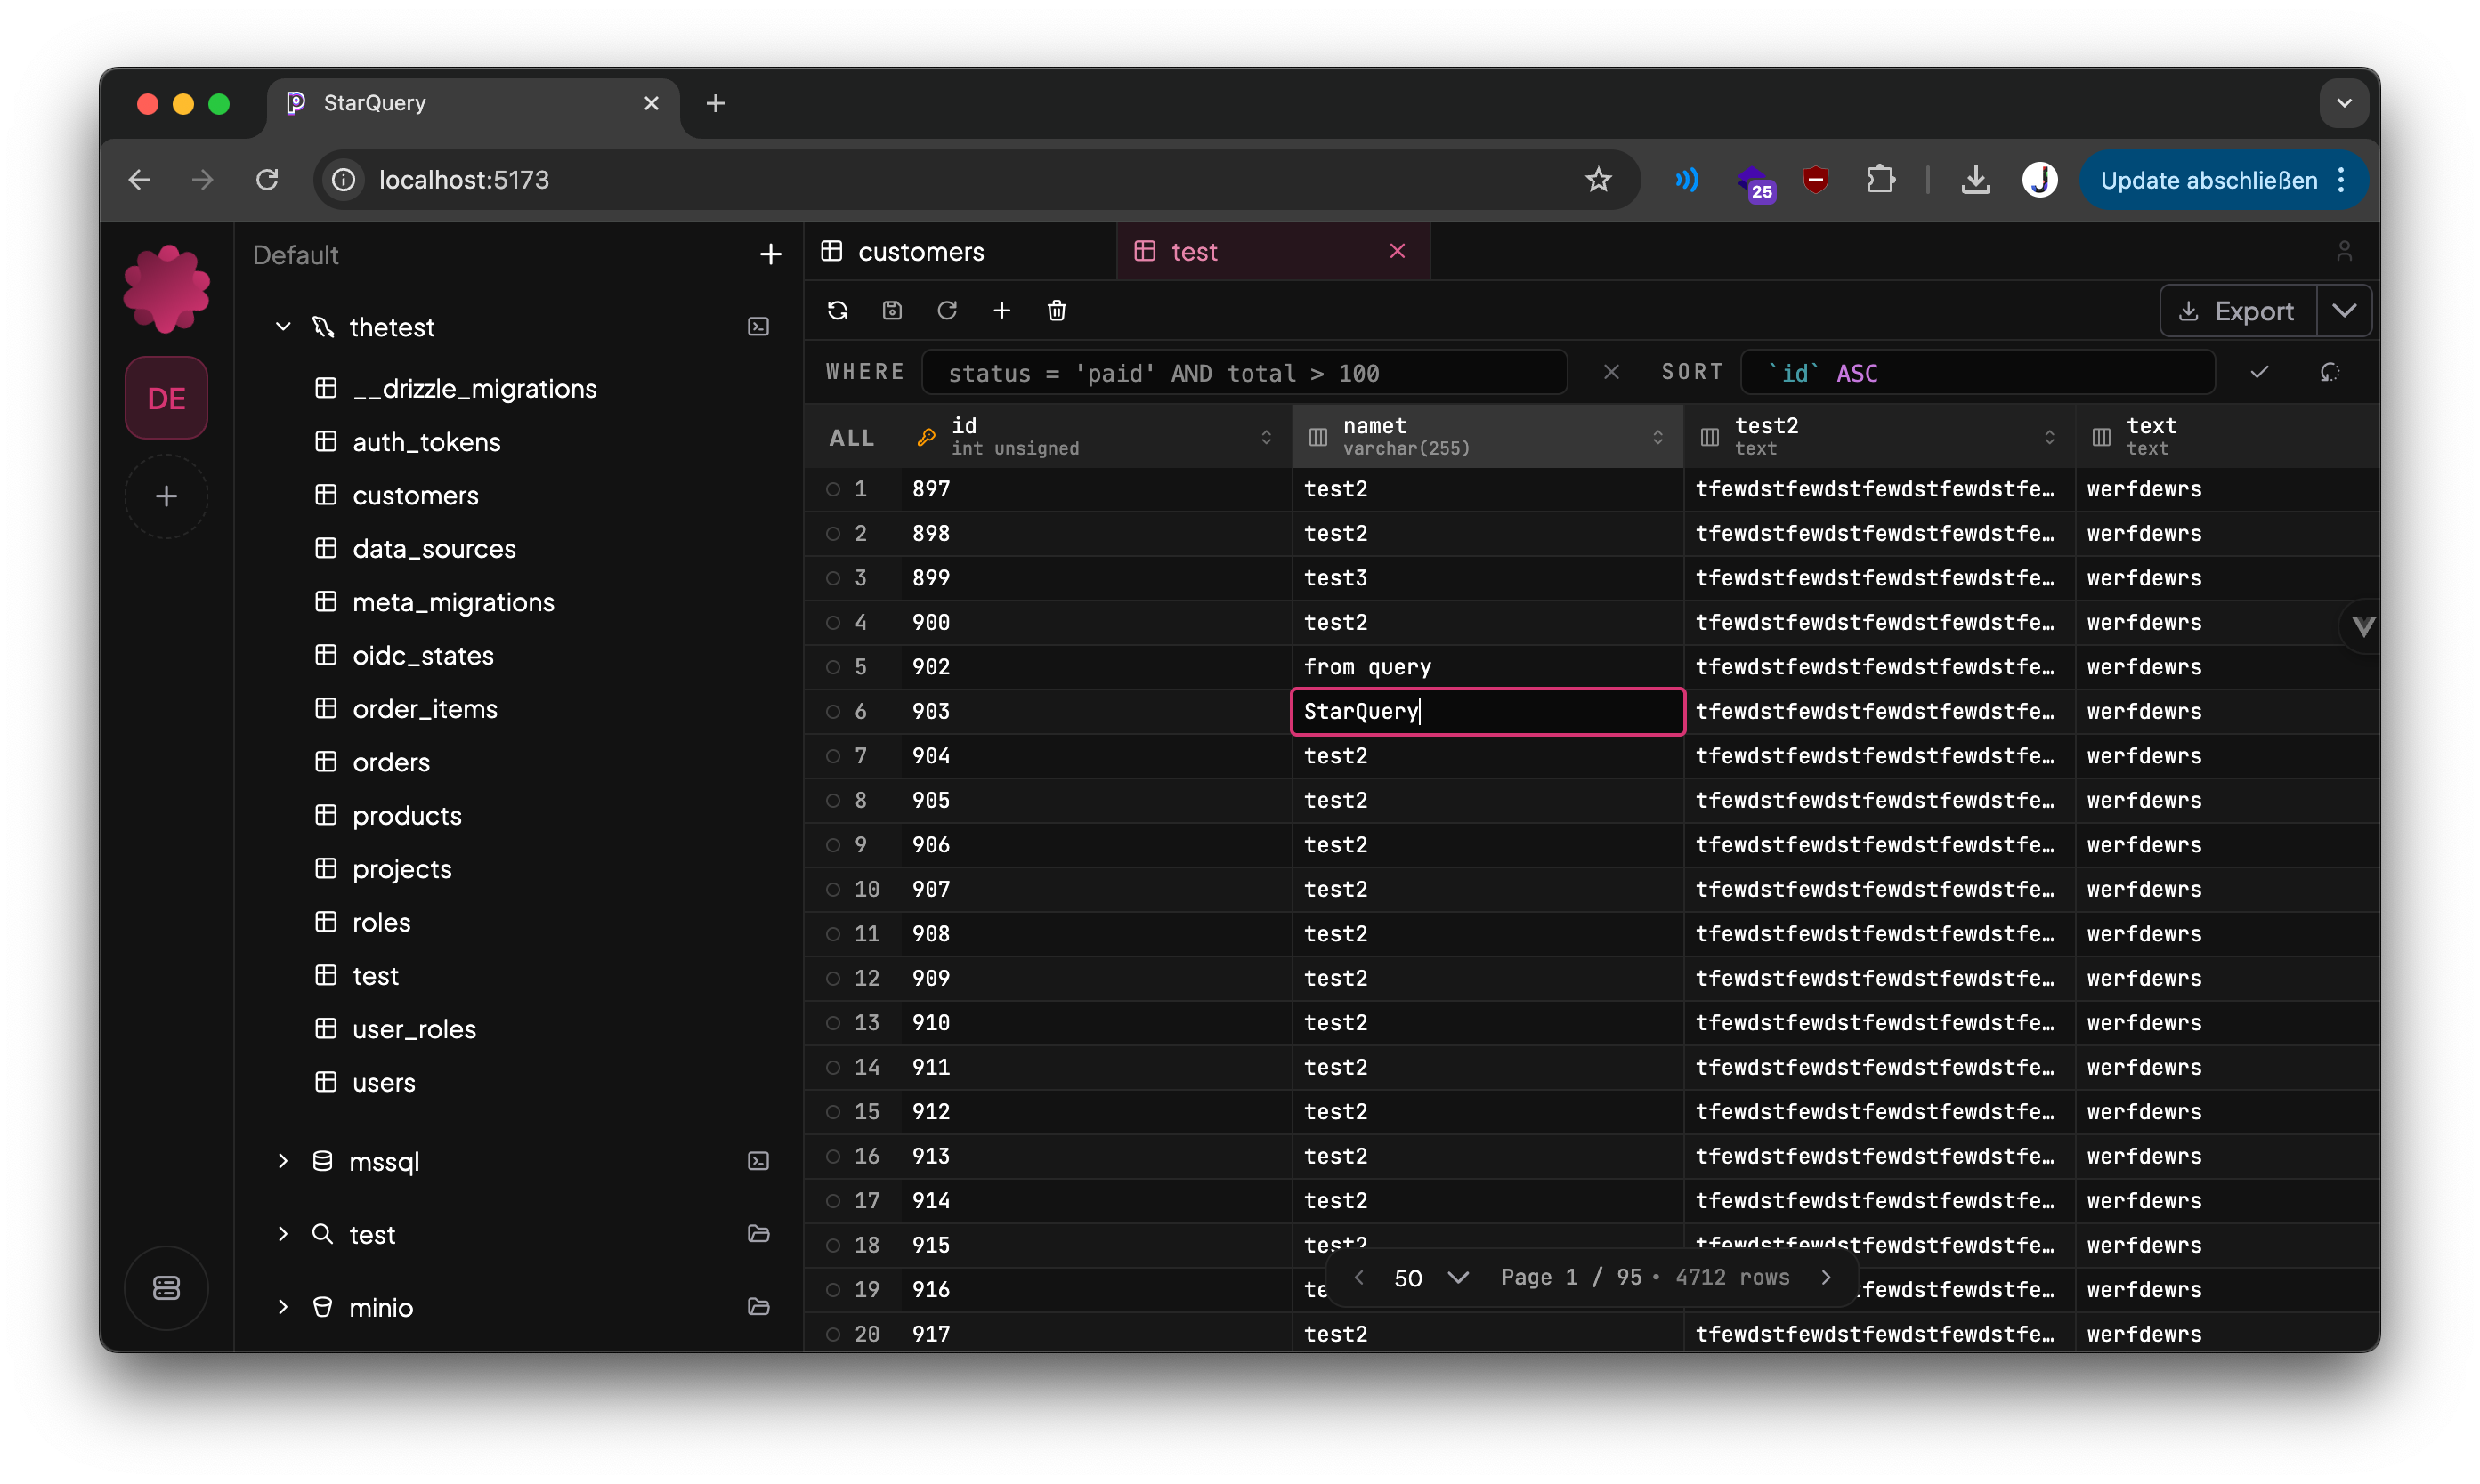This screenshot has height=1484, width=2480.
Task: Click the sync refresh icon in table toolbar
Action: click(x=838, y=311)
